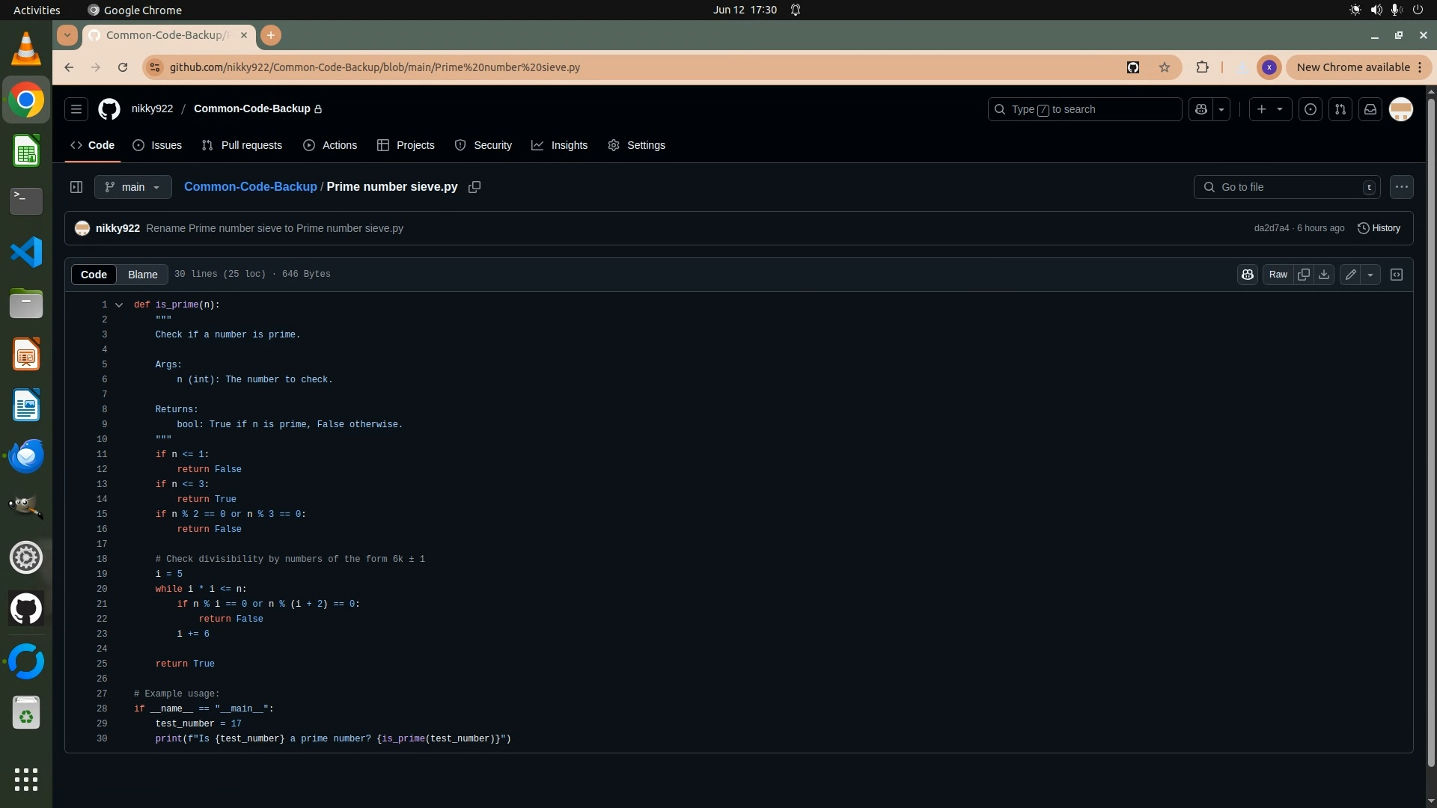View file History
The image size is (1437, 808).
1379,228
